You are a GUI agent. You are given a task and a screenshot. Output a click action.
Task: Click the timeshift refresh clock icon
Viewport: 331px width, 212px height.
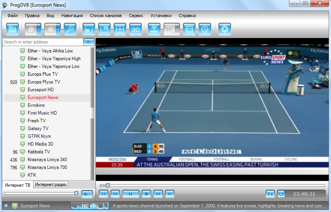(281, 194)
